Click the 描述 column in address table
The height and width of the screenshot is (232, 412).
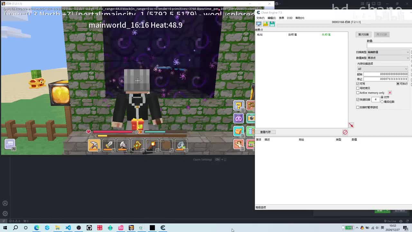tap(267, 140)
